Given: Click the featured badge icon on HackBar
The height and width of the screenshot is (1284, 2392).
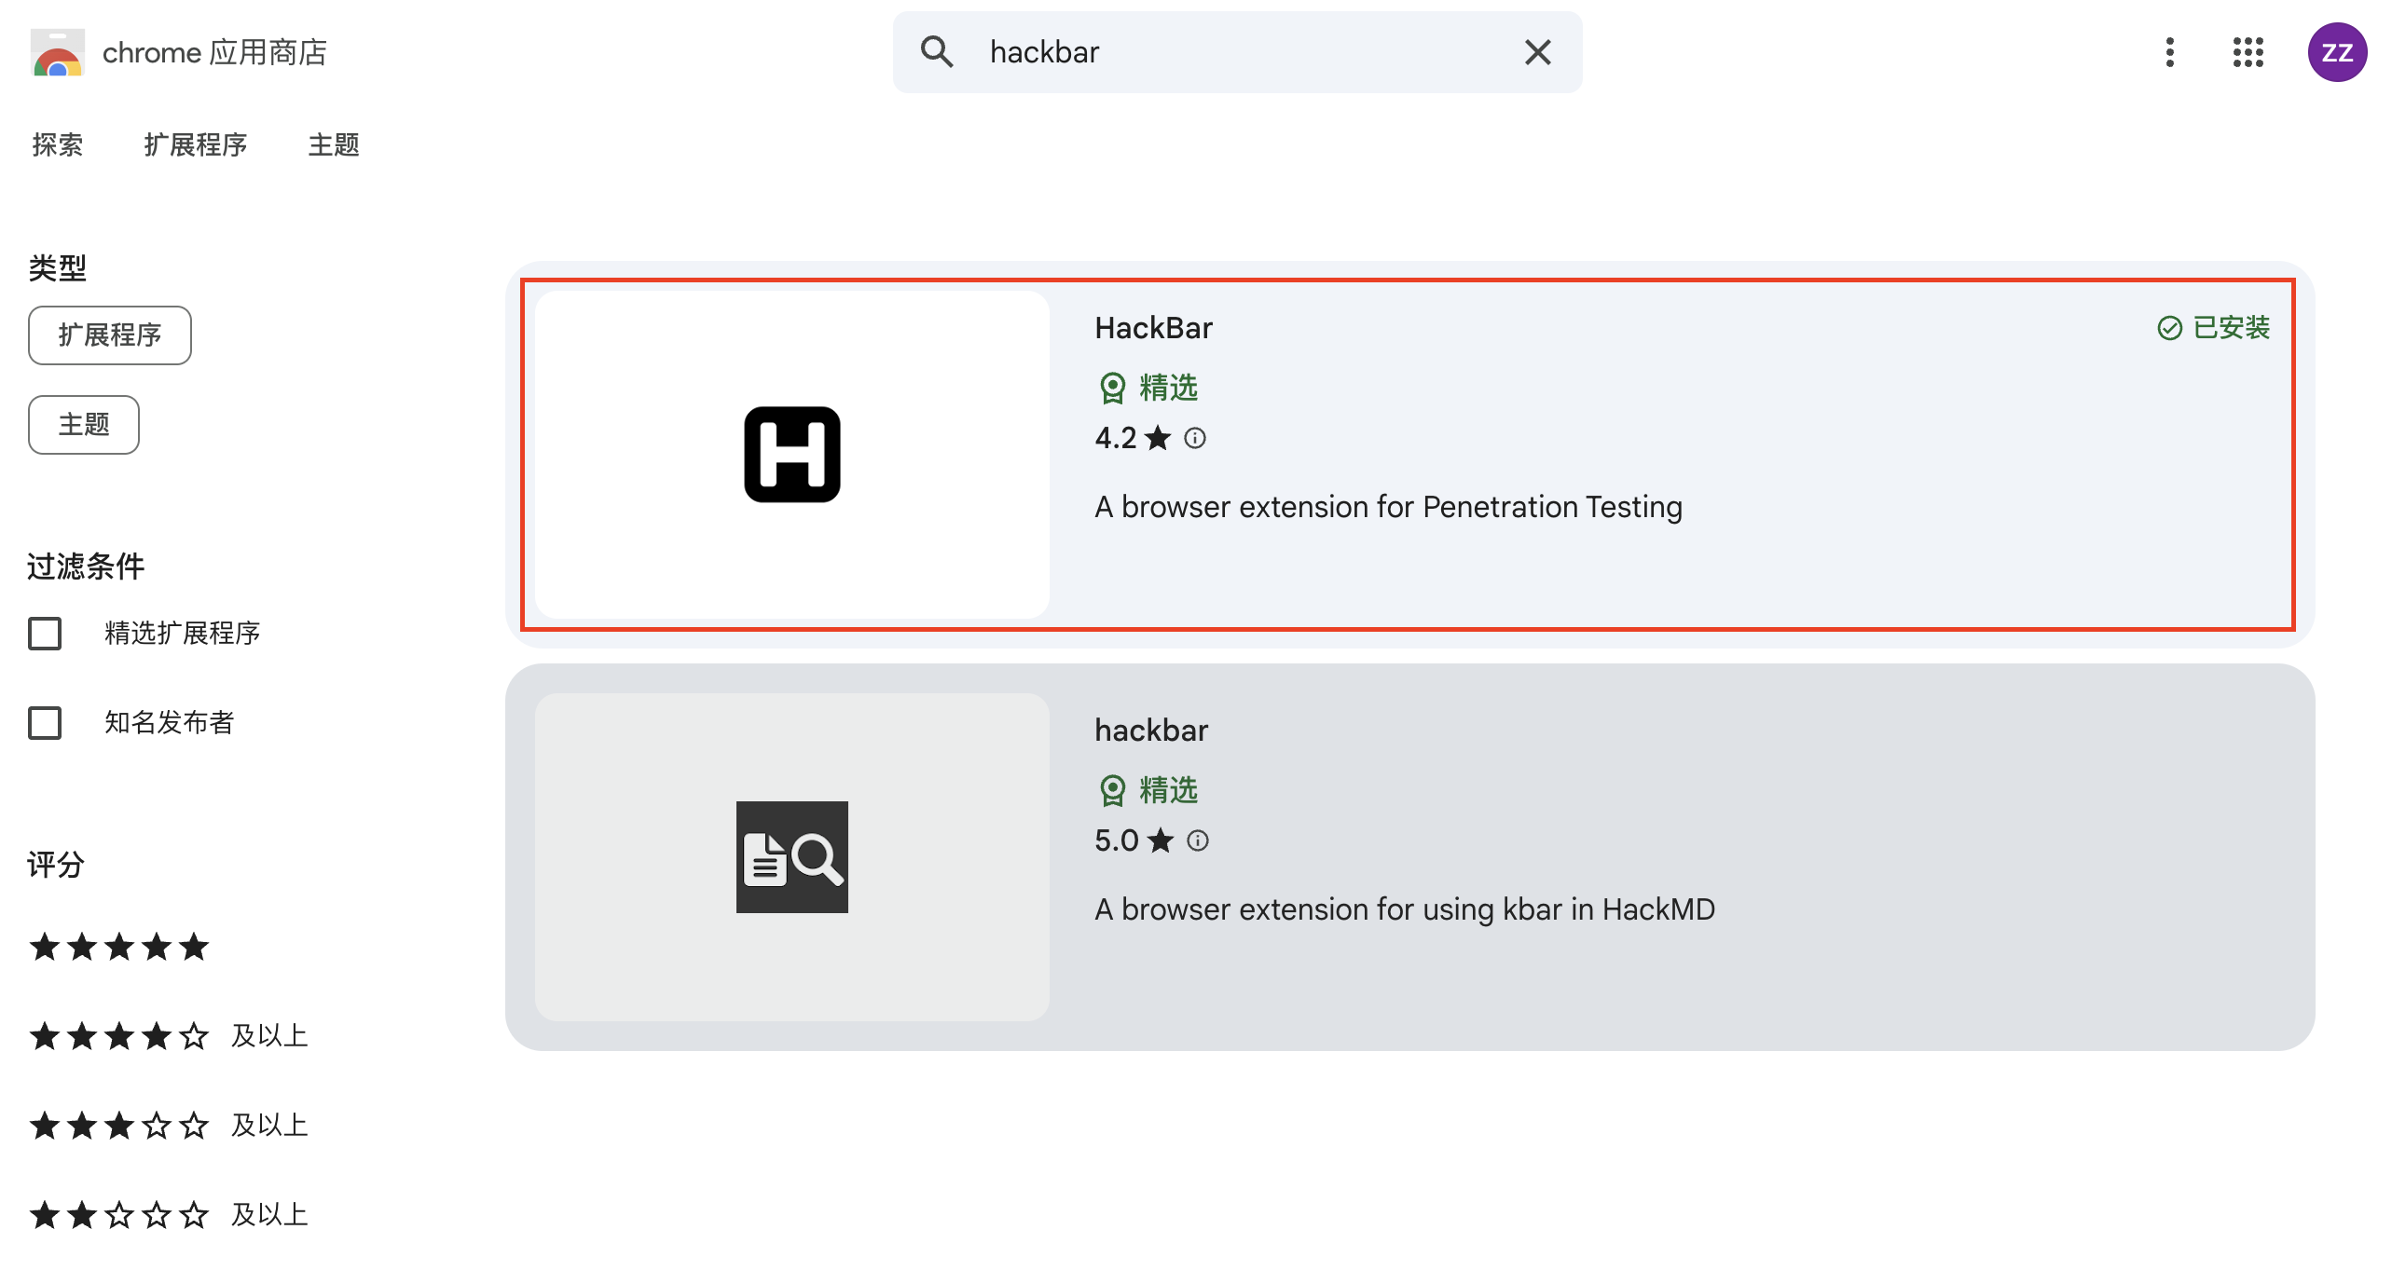Looking at the screenshot, I should pos(1113,388).
